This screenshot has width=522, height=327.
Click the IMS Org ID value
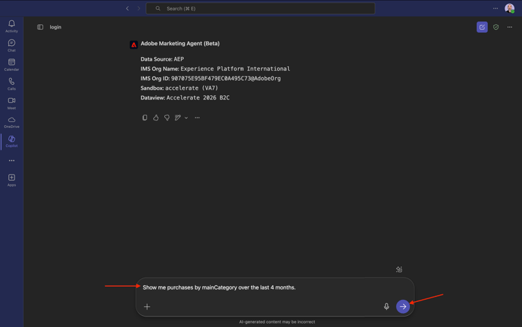point(226,79)
